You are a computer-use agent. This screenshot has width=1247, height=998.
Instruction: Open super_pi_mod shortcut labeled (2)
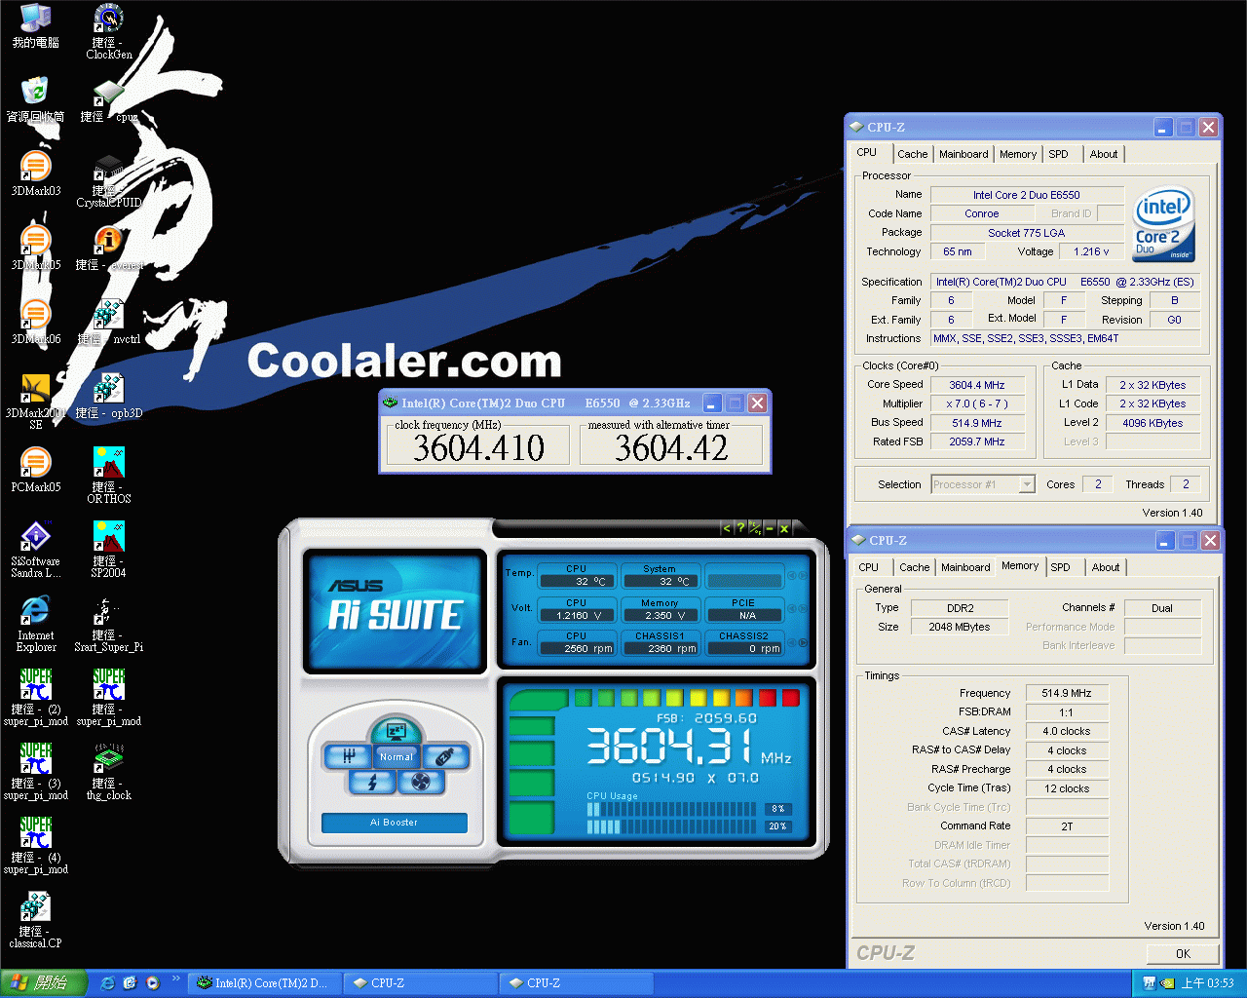[35, 698]
